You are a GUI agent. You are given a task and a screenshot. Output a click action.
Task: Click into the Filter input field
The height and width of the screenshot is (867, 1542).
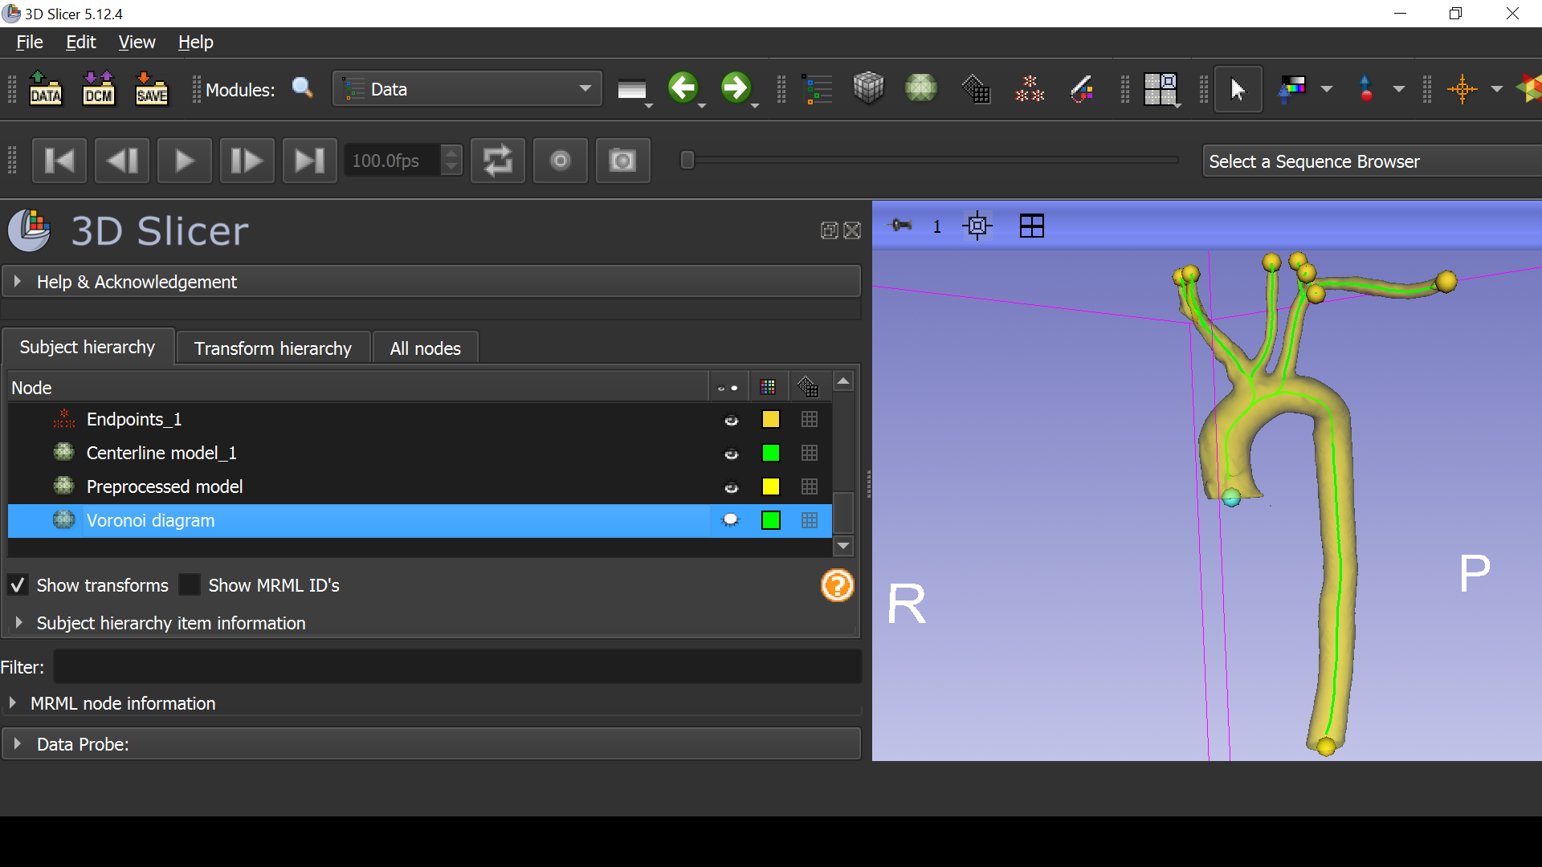click(x=458, y=667)
